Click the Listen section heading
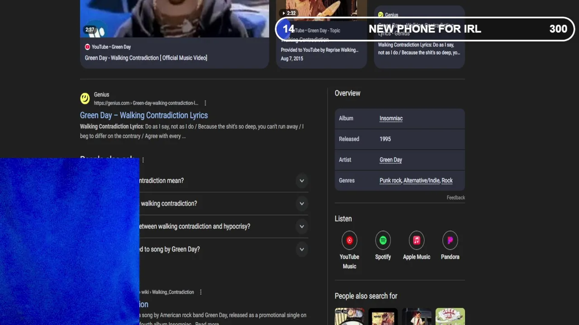 343,218
